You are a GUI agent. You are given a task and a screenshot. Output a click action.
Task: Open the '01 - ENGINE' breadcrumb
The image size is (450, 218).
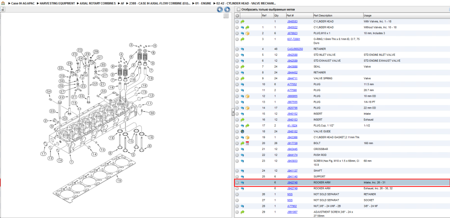[203, 3]
